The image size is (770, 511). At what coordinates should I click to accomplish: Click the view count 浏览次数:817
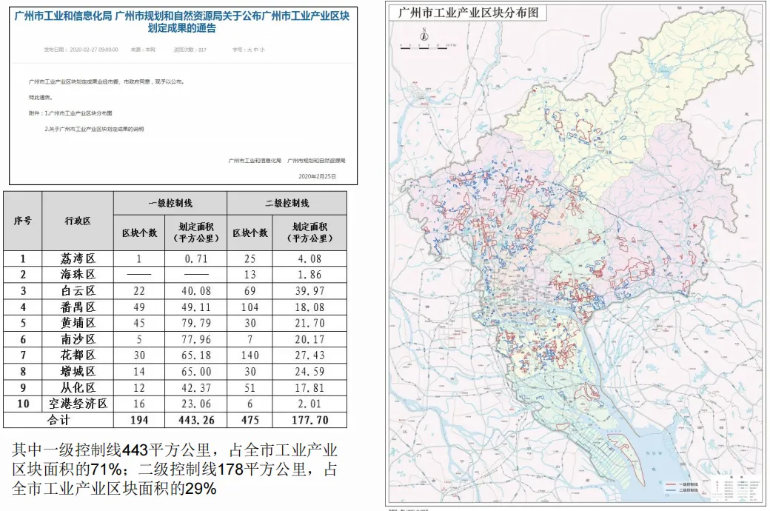pos(190,50)
